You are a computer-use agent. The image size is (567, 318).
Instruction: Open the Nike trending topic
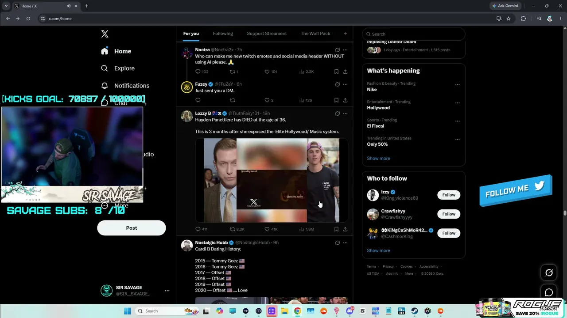372,90
